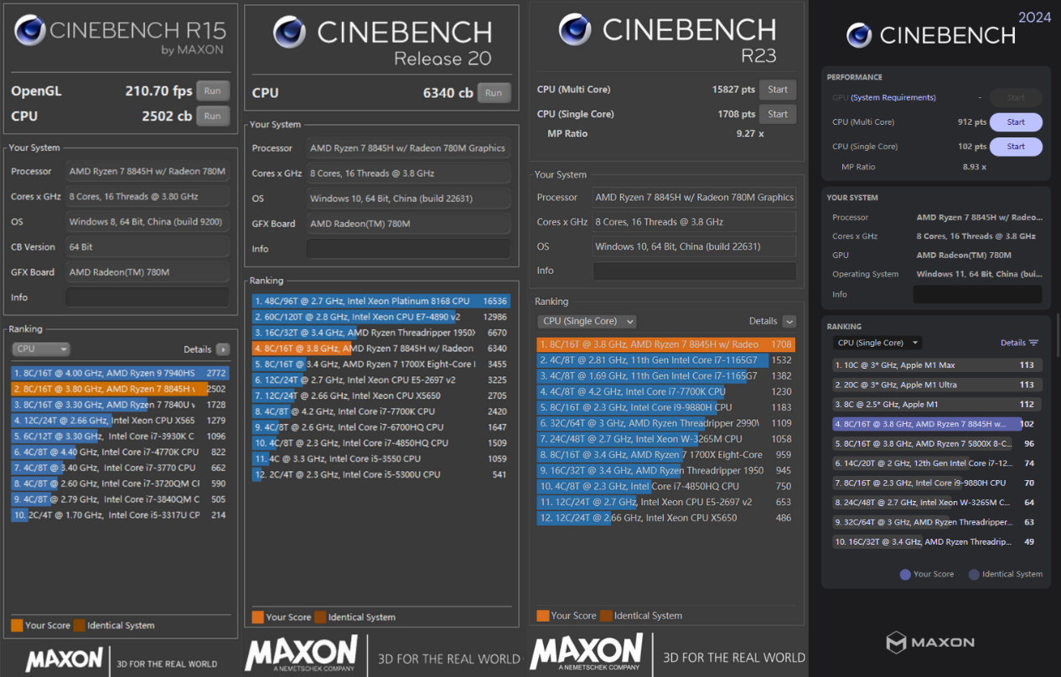
Task: Click the Processor field in R15 system panel
Action: (x=148, y=171)
